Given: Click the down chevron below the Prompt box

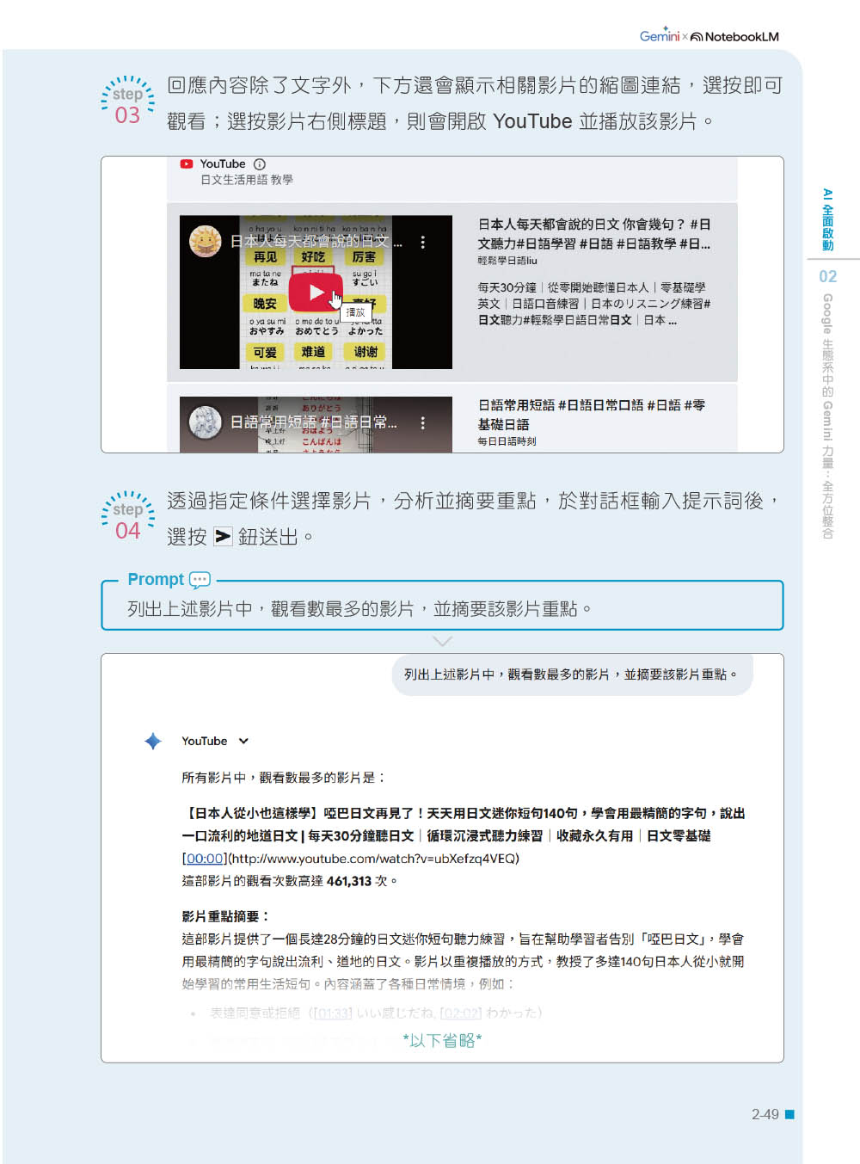Looking at the screenshot, I should coord(442,642).
